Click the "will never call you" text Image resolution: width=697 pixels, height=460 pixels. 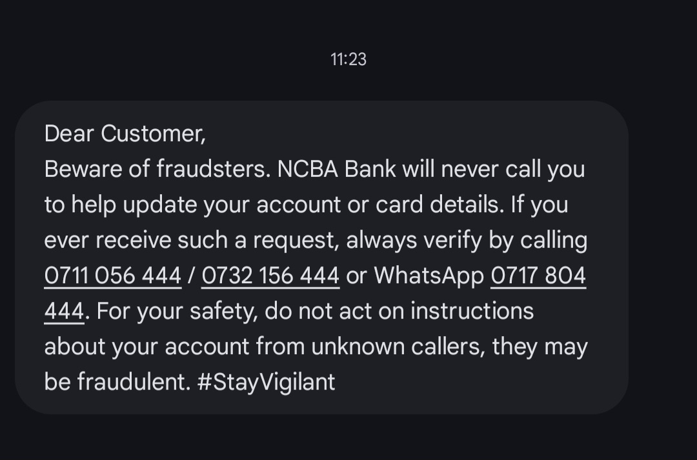[494, 169]
